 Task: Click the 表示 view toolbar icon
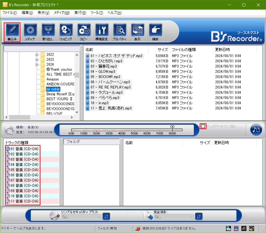[138, 32]
